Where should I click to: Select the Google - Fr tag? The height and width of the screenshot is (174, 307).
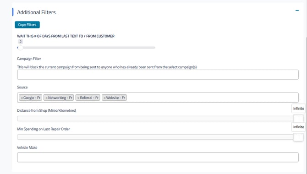(x=32, y=98)
